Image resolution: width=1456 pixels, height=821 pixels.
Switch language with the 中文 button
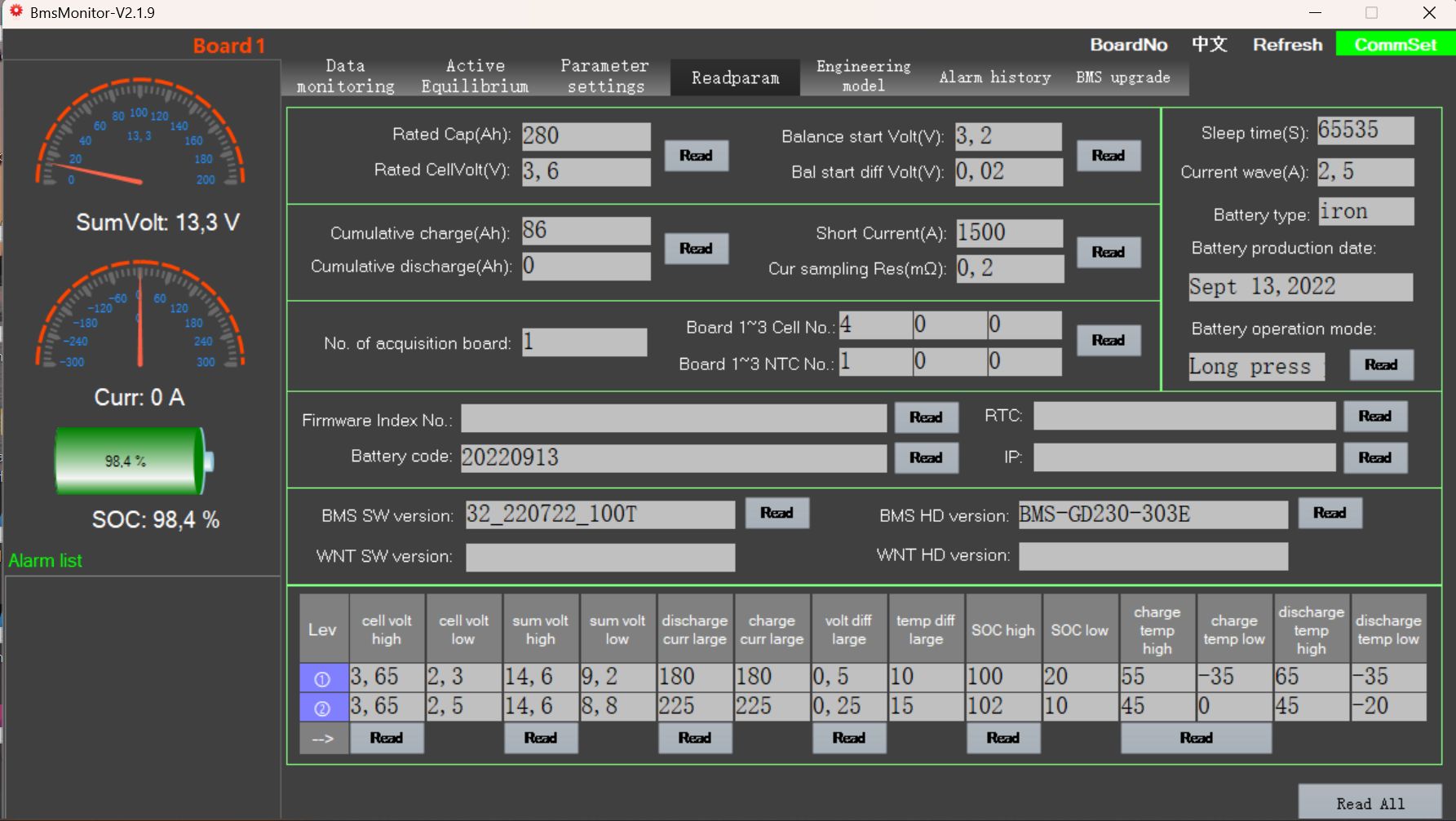click(x=1209, y=45)
